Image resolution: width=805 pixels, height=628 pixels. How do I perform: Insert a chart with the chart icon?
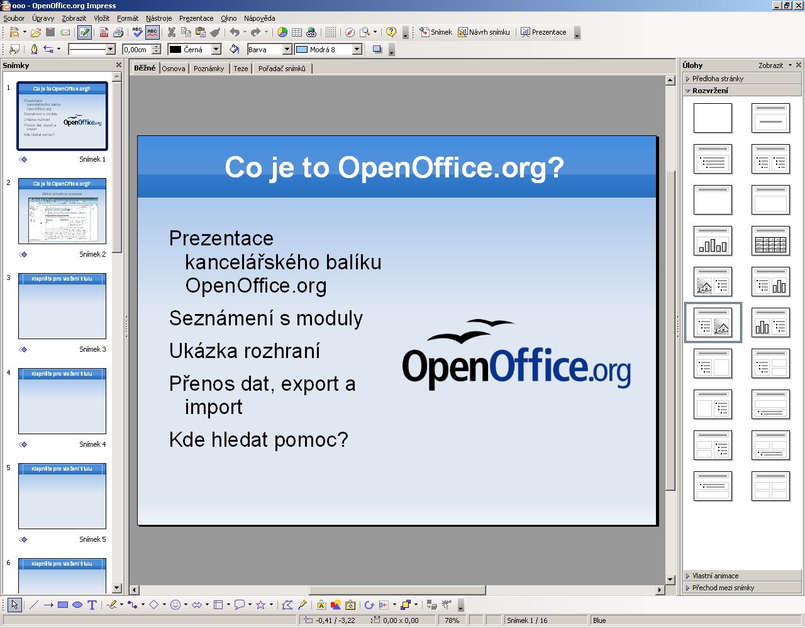click(x=282, y=32)
